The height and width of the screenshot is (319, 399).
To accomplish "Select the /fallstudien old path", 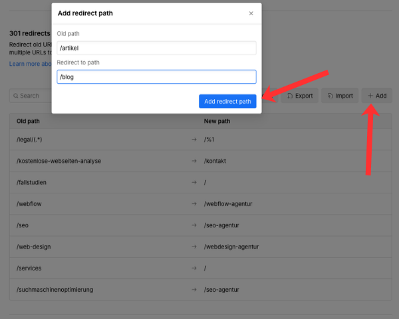I will coord(31,182).
